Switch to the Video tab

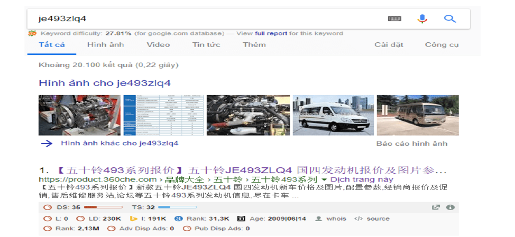[x=158, y=44]
